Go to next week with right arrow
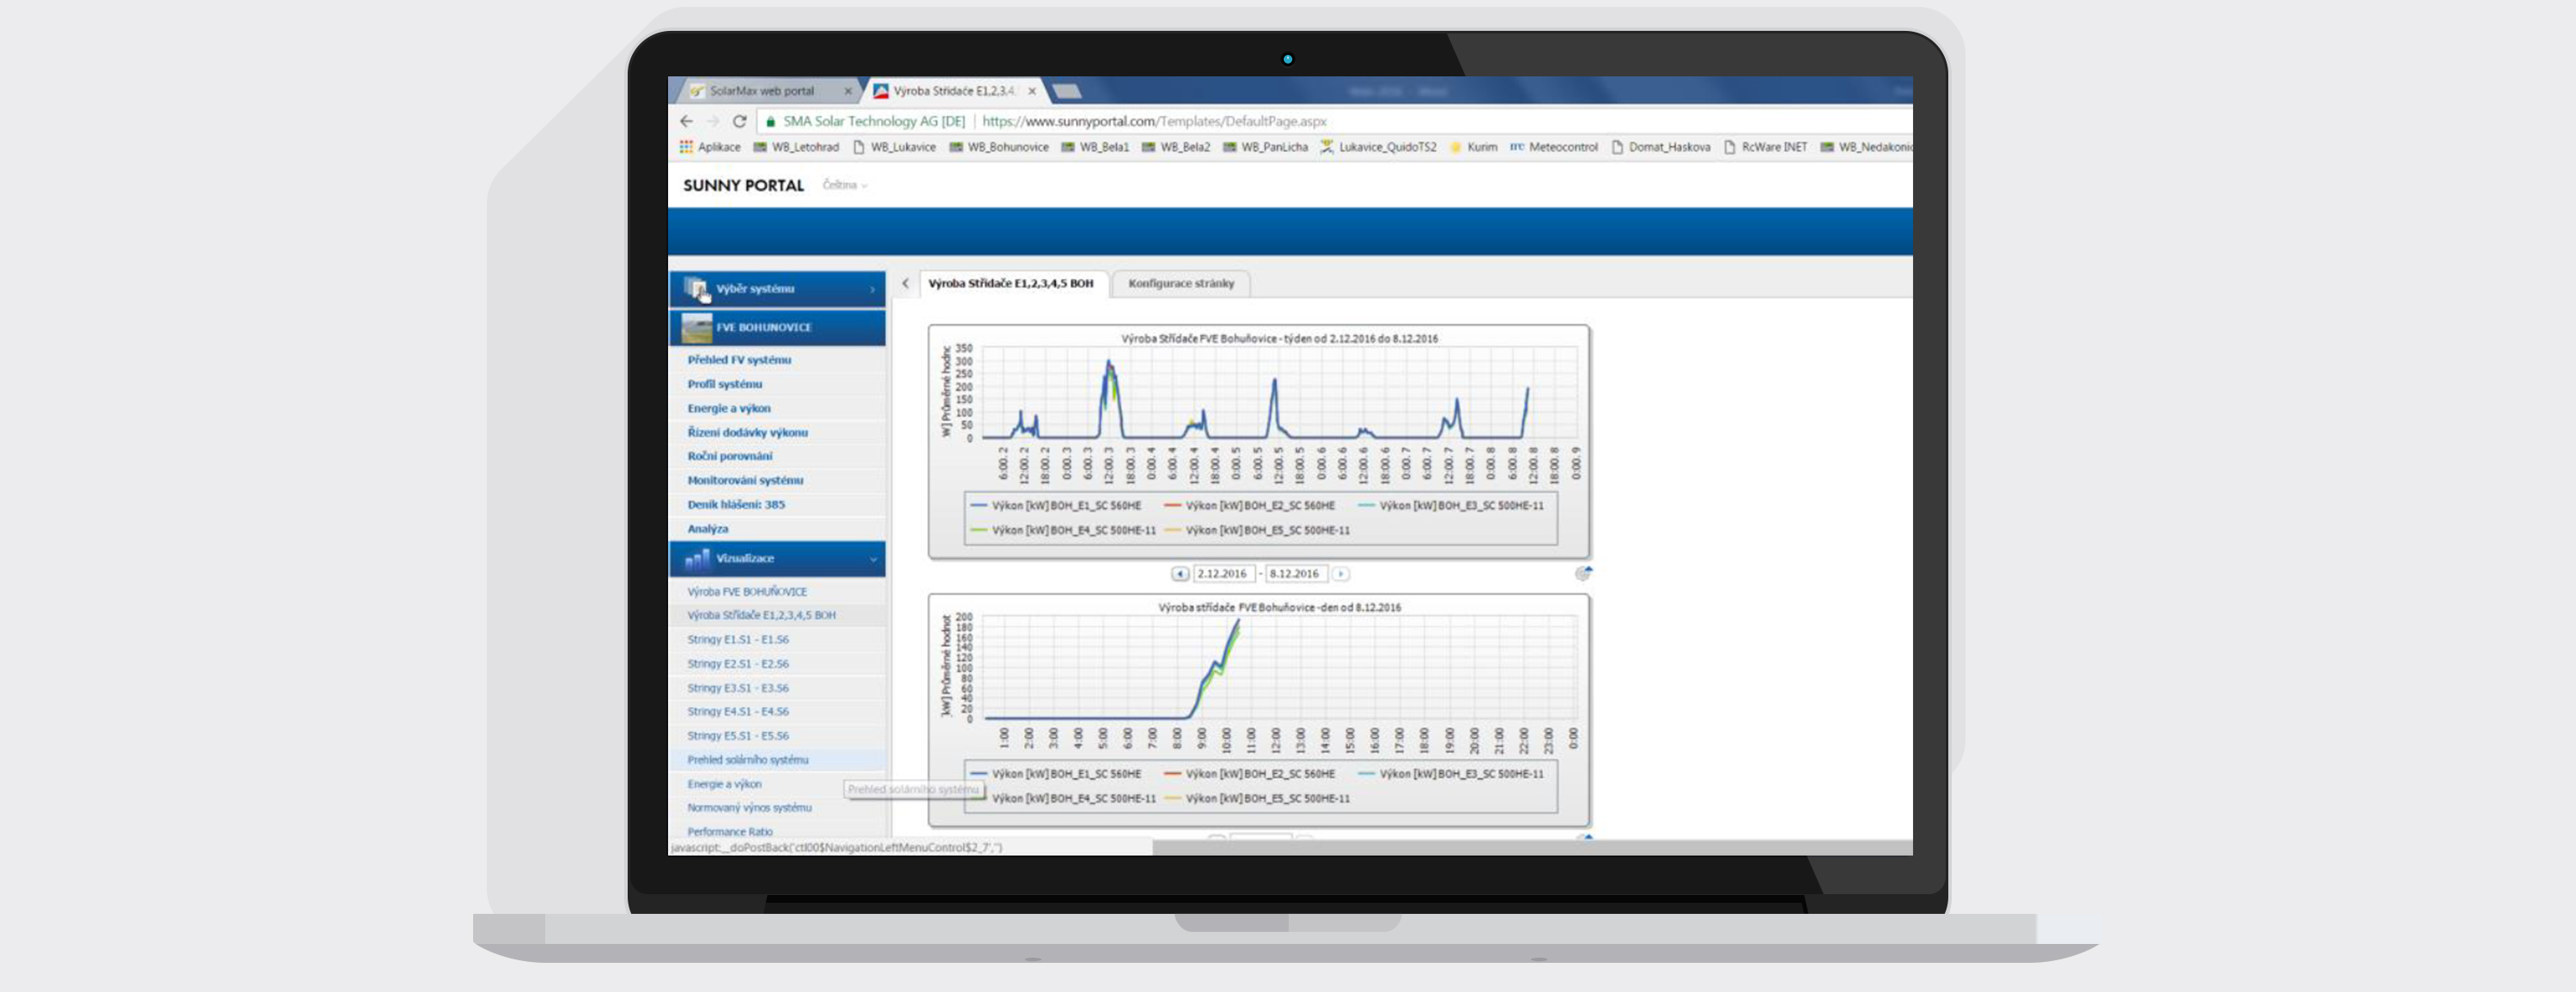2576x992 pixels. 1341,573
